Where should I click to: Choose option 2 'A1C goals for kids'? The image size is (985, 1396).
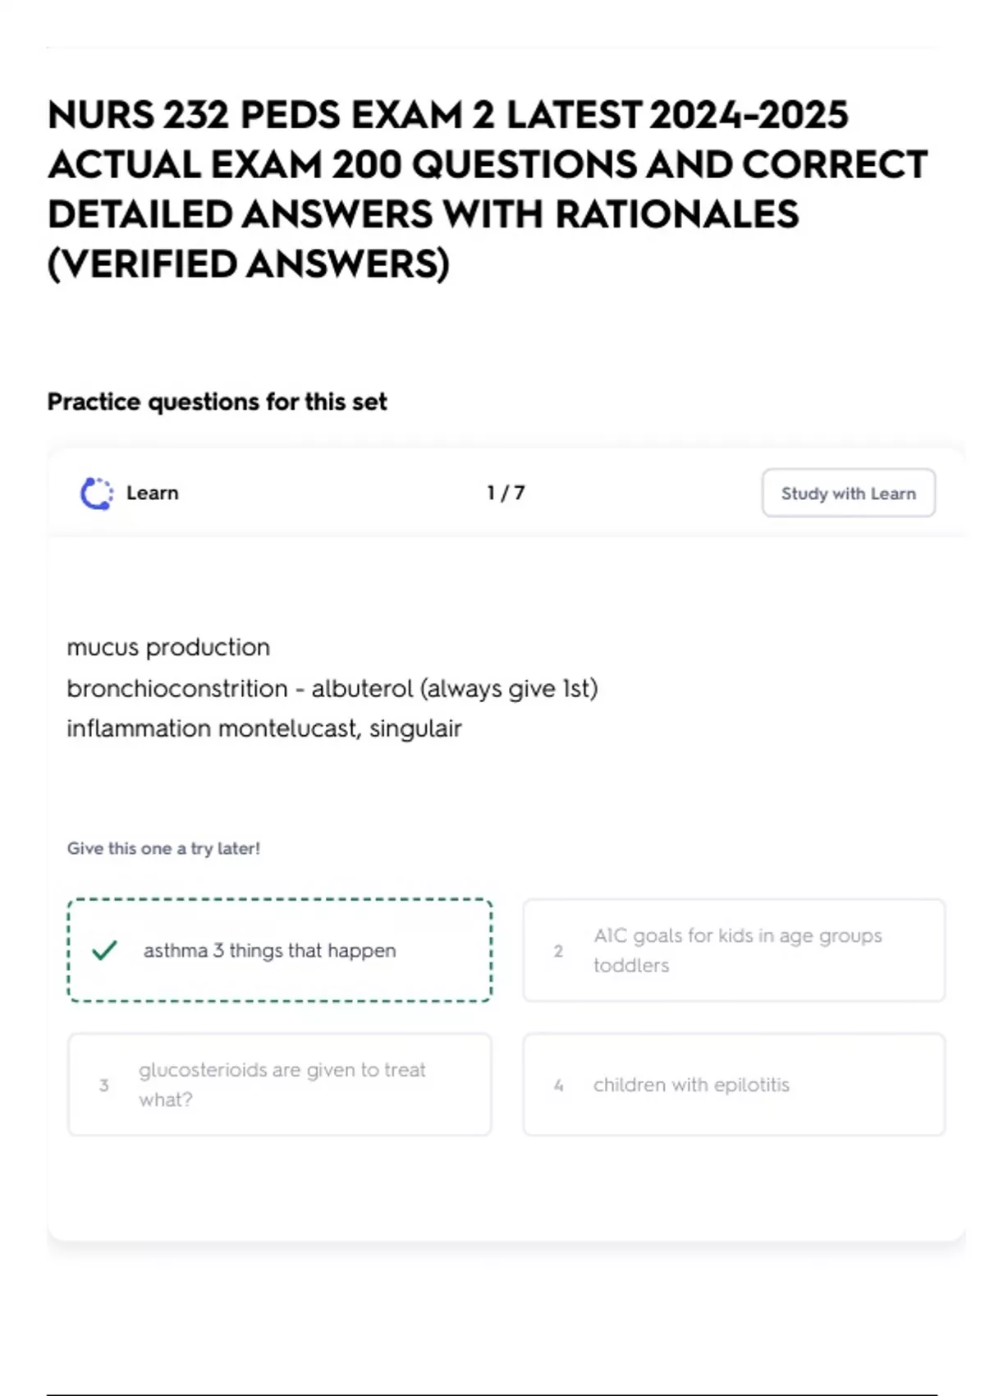click(x=734, y=950)
